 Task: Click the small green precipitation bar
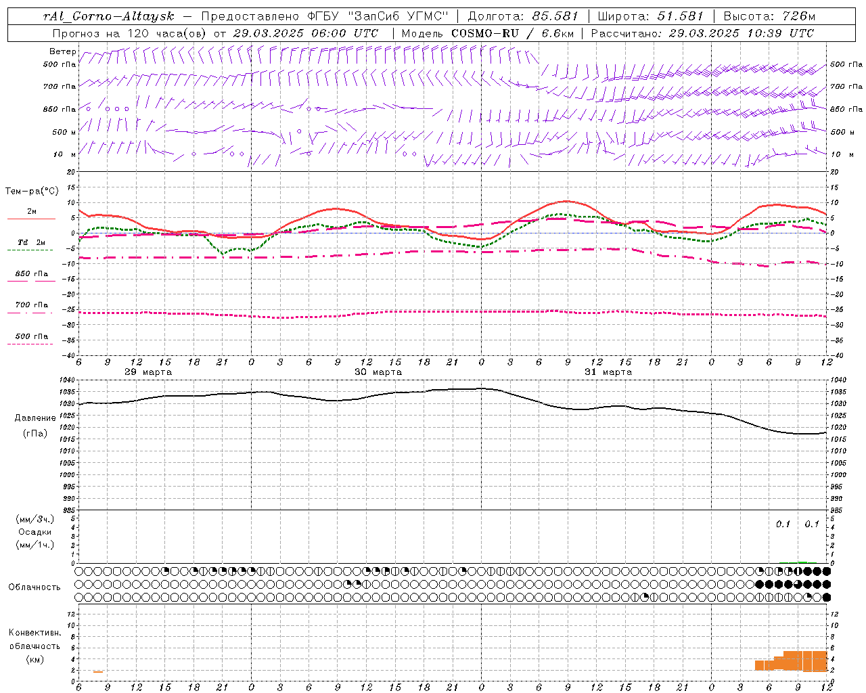point(802,562)
